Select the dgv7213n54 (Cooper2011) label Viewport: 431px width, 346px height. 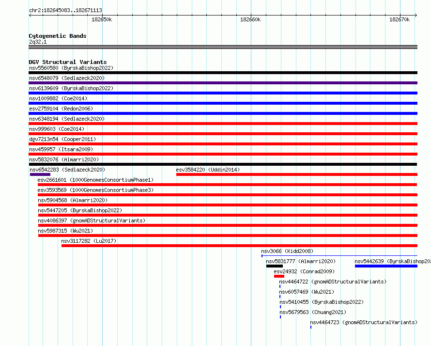pos(62,139)
